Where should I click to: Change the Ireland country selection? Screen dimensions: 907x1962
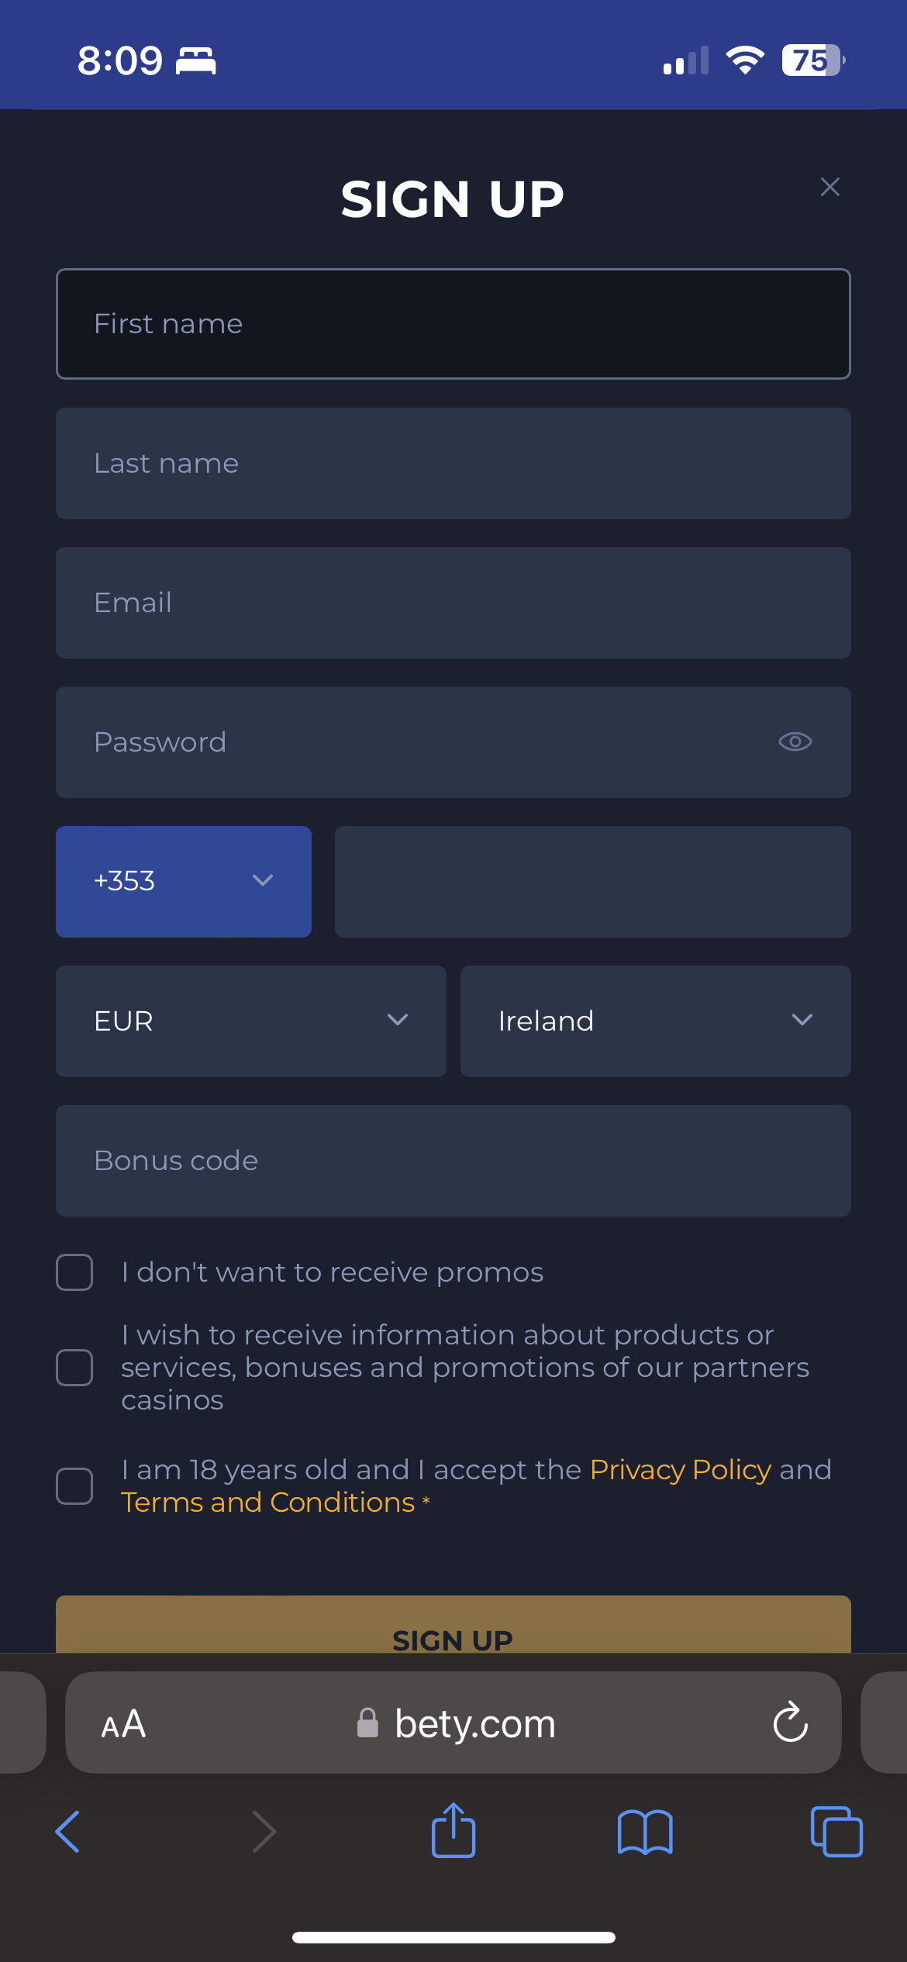(x=655, y=1021)
